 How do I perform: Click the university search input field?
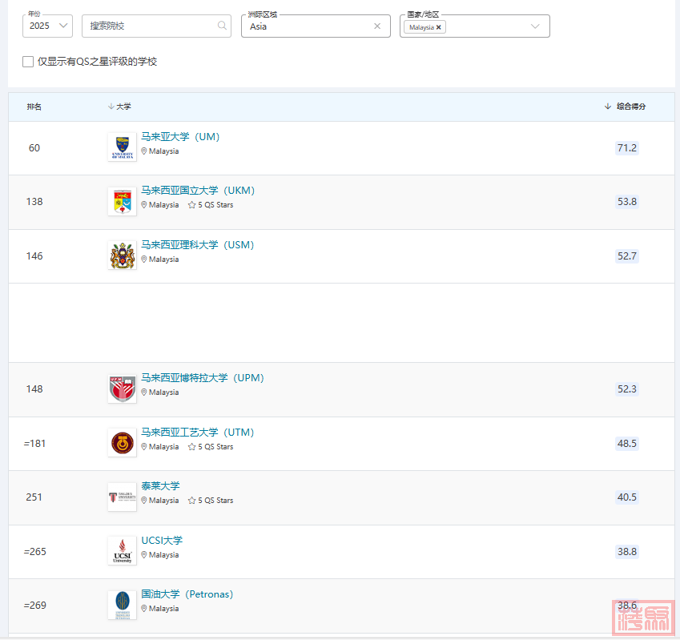pos(156,26)
